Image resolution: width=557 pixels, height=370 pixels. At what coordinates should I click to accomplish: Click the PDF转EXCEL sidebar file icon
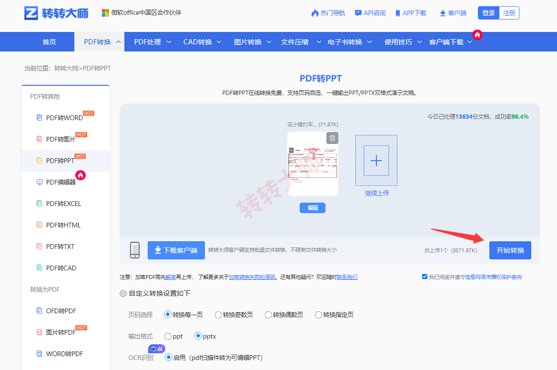pos(40,204)
